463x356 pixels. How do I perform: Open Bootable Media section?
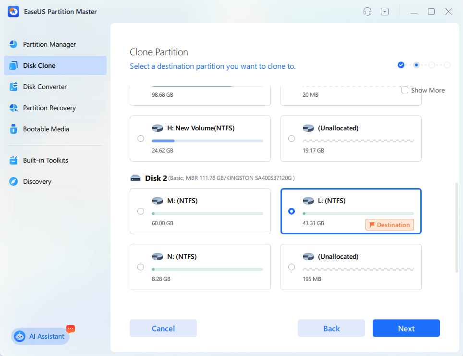pos(55,129)
